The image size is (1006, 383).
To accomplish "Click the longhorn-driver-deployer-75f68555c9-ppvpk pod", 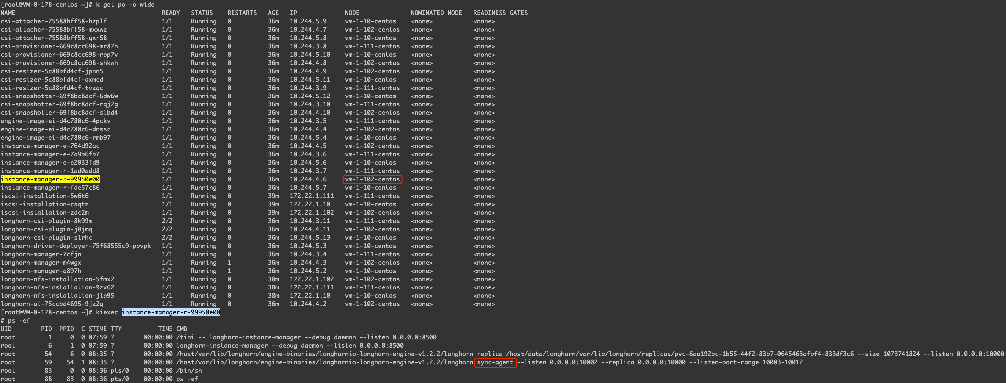I will (x=76, y=246).
